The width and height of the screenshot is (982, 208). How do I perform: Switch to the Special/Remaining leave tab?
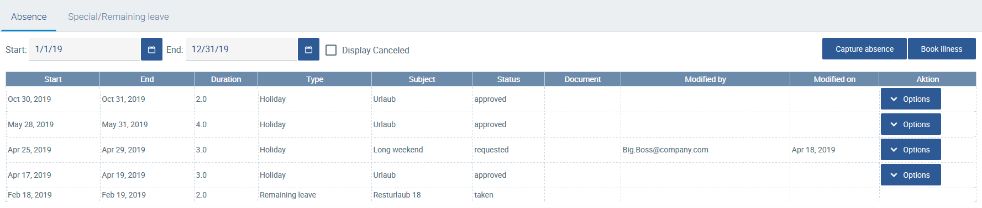(x=118, y=17)
